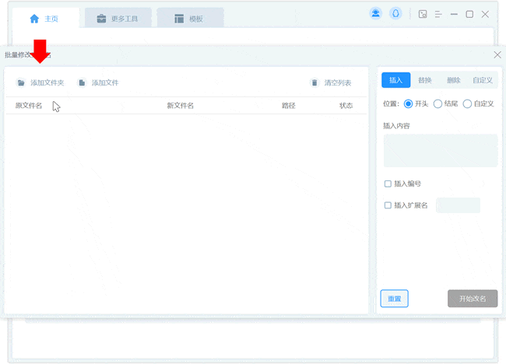Viewport: 506px width, 364px height.
Task: Switch to the 替换 tab
Action: pyautogui.click(x=424, y=80)
